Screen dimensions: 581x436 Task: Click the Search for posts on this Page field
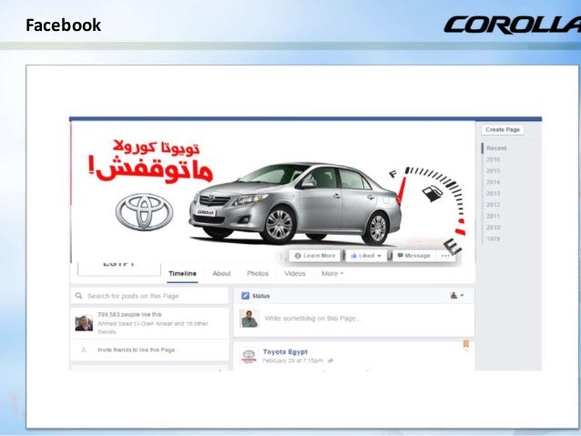149,296
